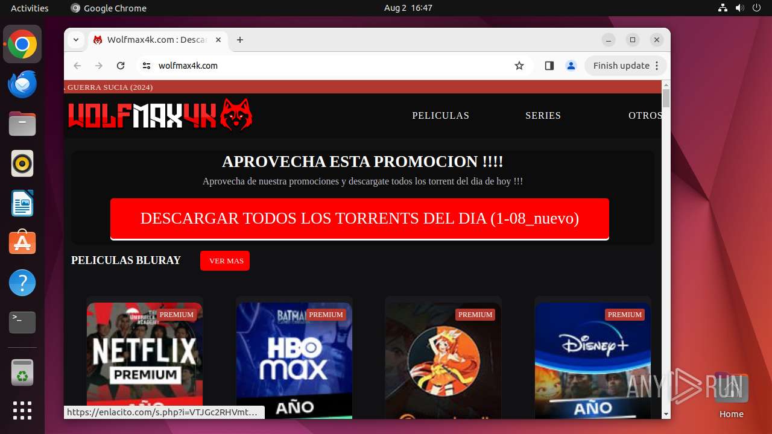Reload the wolfmax4k.com page

(x=121, y=66)
